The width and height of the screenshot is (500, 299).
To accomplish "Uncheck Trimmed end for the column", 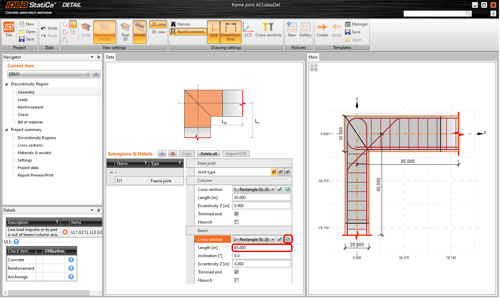I will (237, 214).
